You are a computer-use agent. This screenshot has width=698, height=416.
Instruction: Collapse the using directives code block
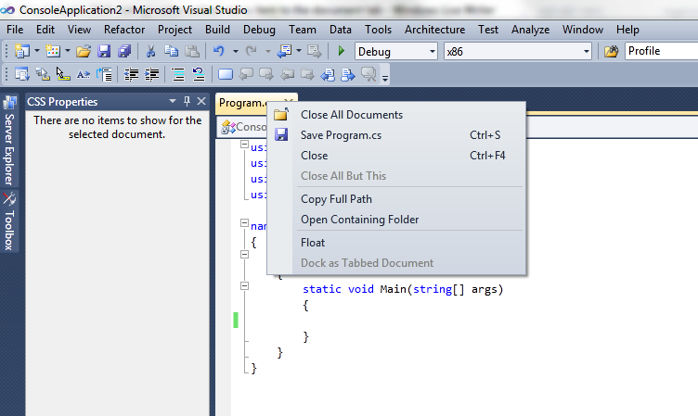(244, 145)
